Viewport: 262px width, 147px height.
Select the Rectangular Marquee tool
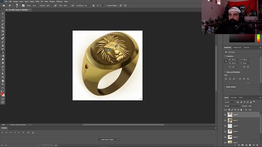3,17
